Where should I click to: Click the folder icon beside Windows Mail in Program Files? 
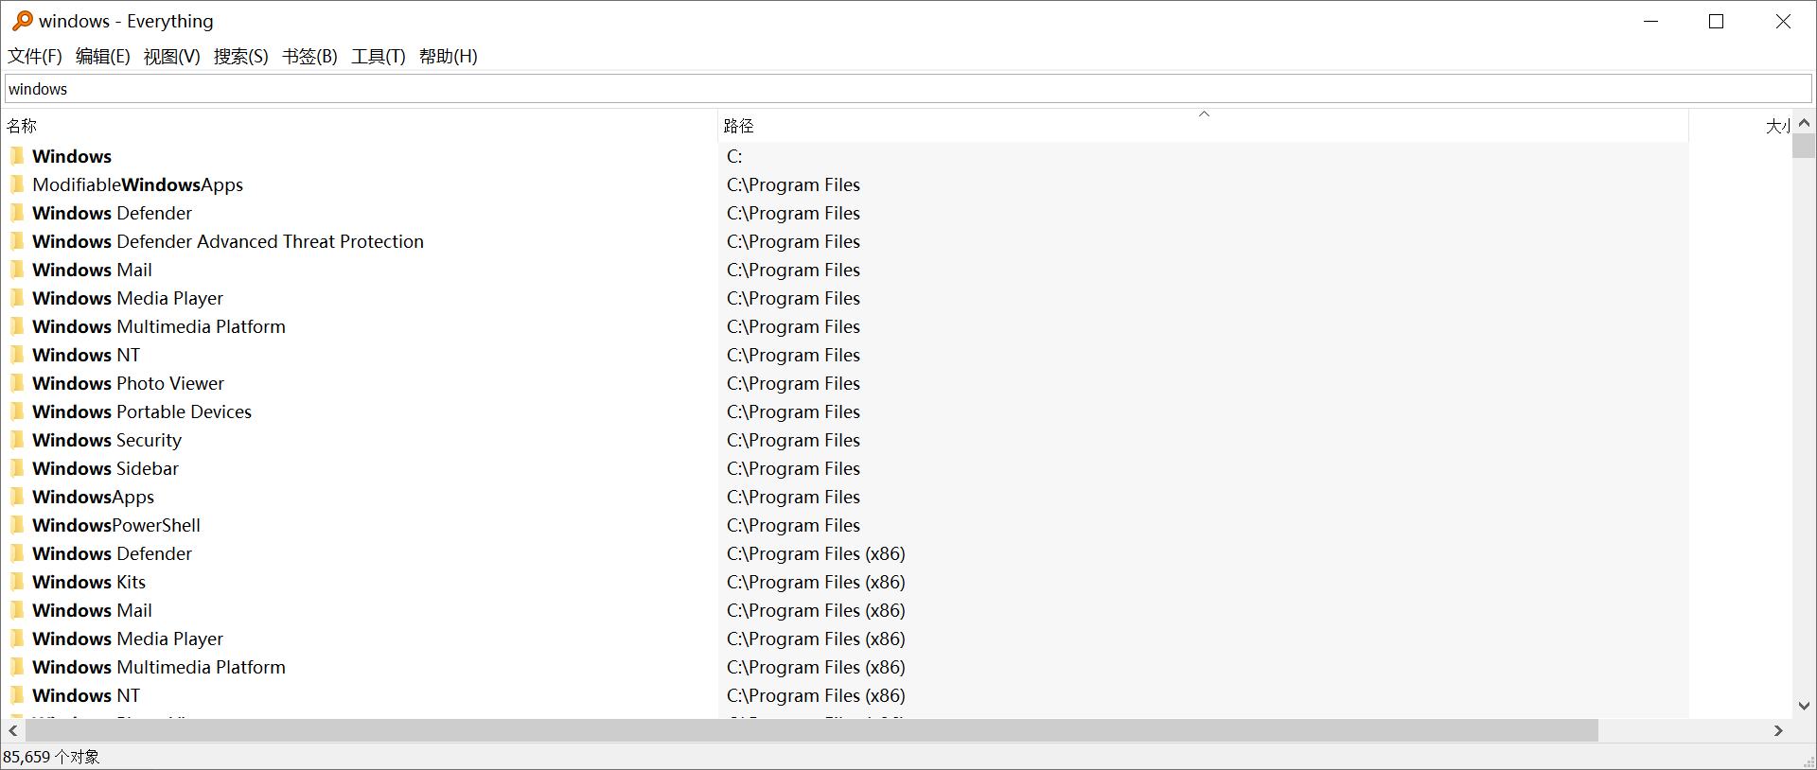(x=18, y=270)
